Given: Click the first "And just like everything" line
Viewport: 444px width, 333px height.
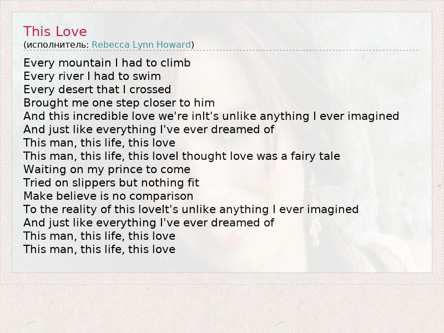Looking at the screenshot, I should 149,129.
